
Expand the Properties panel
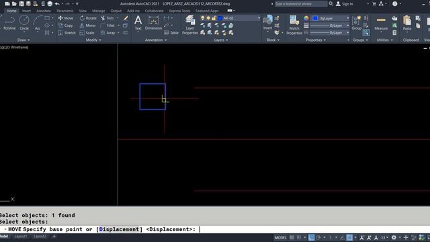click(x=316, y=40)
